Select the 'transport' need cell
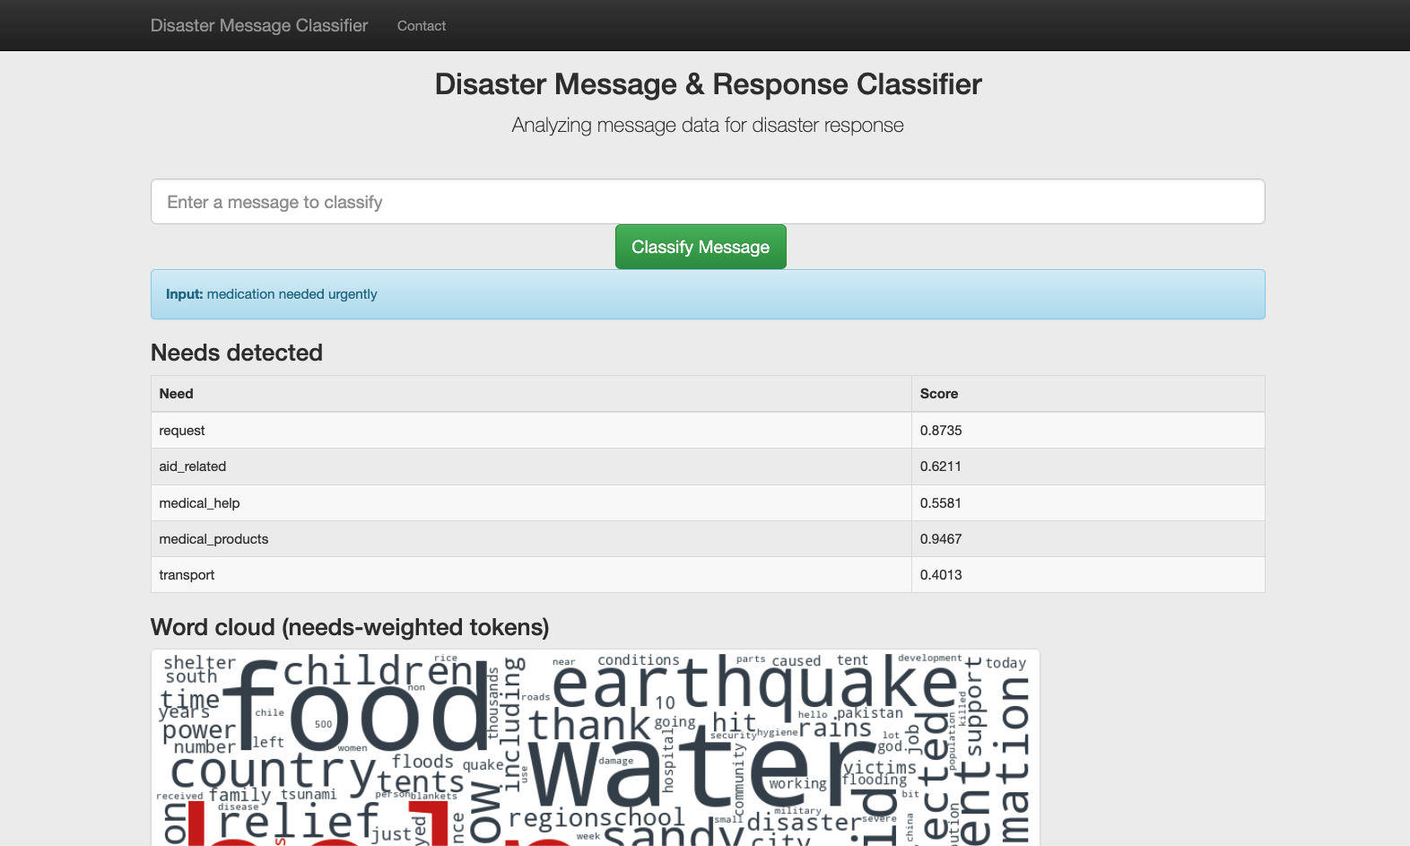This screenshot has height=846, width=1410. (x=531, y=575)
